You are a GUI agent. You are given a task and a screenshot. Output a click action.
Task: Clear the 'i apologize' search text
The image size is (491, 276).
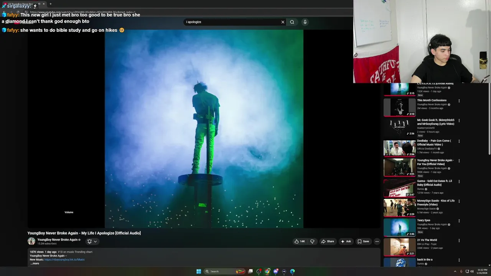283,22
